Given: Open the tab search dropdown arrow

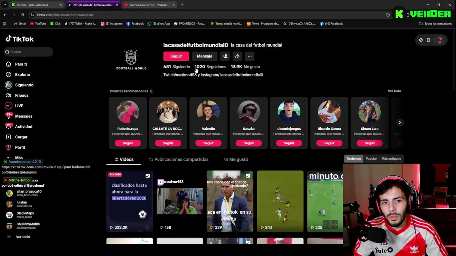Looking at the screenshot, I should click(x=5, y=5).
